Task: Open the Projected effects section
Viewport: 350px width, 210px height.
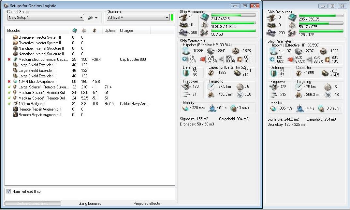Action: [147, 203]
